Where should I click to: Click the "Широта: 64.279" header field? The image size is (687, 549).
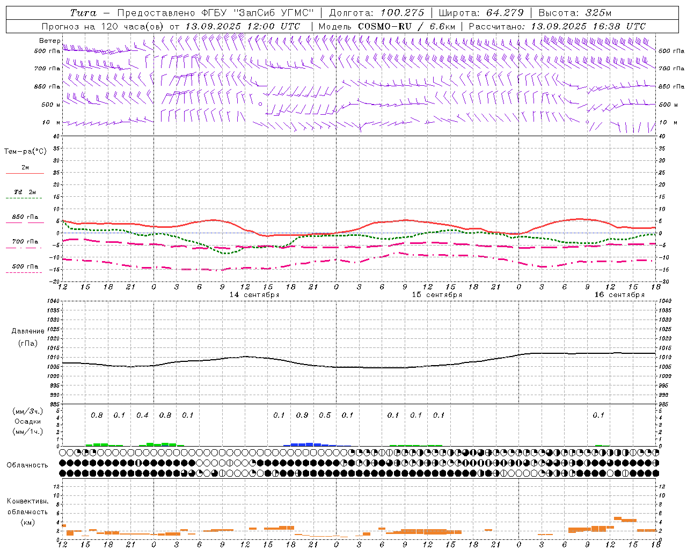click(481, 13)
